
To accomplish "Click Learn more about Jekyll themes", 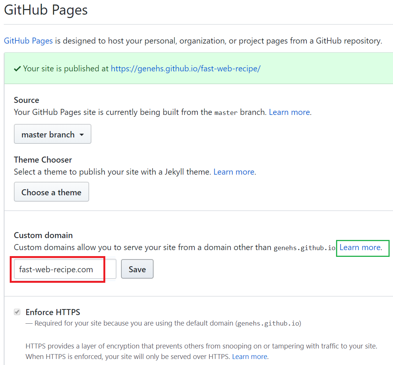I will point(234,172).
